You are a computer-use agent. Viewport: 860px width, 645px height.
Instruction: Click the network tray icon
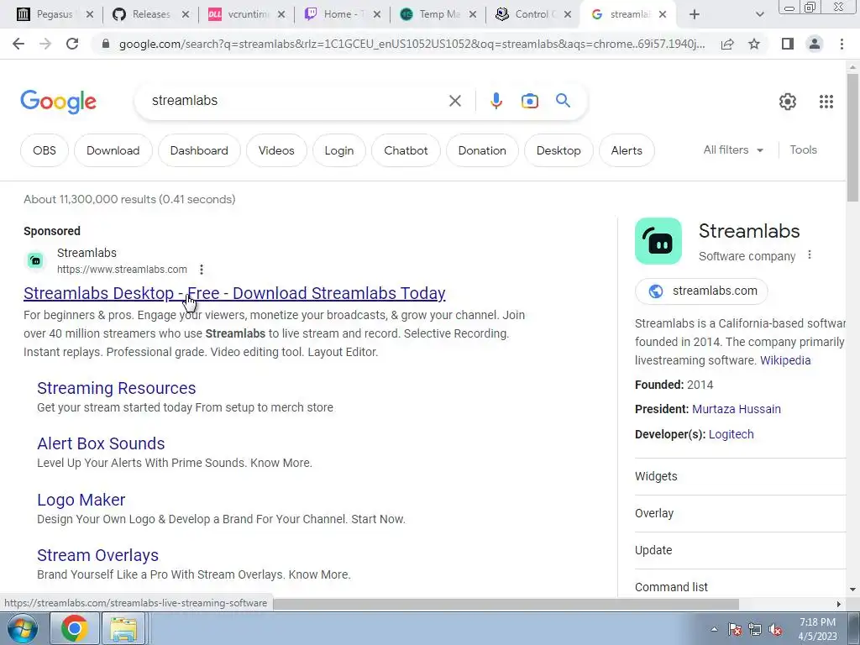point(755,630)
